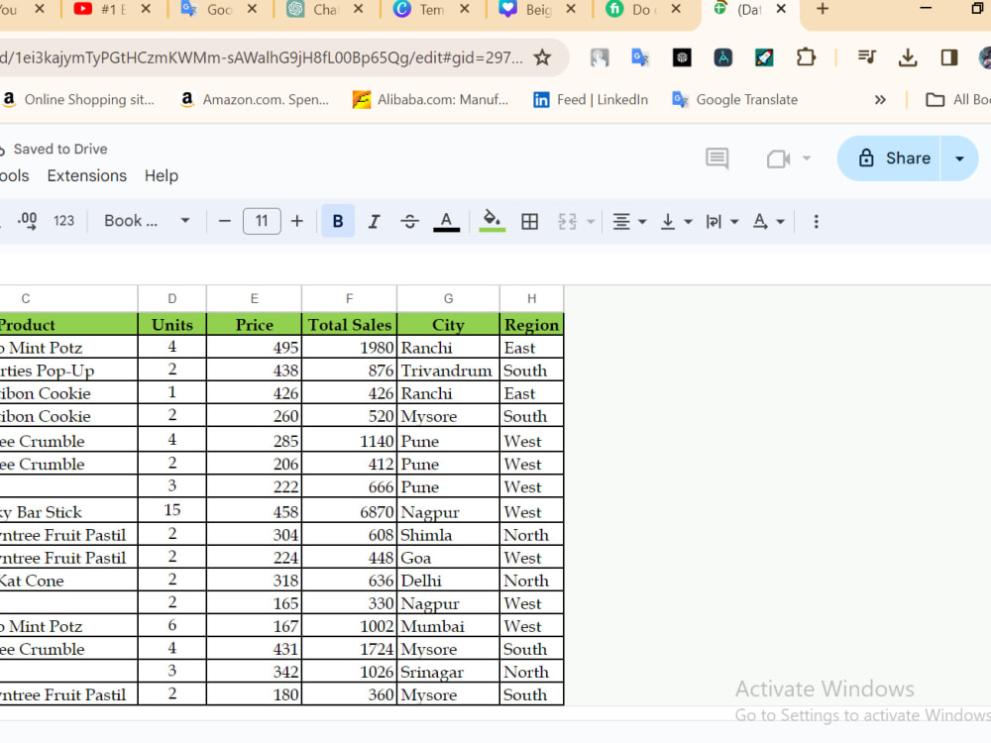The height and width of the screenshot is (743, 991).
Task: Toggle the browser side panel icon
Action: [949, 57]
